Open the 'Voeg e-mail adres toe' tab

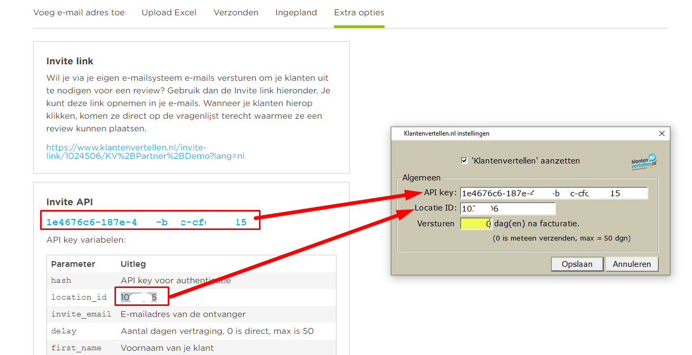pyautogui.click(x=79, y=13)
